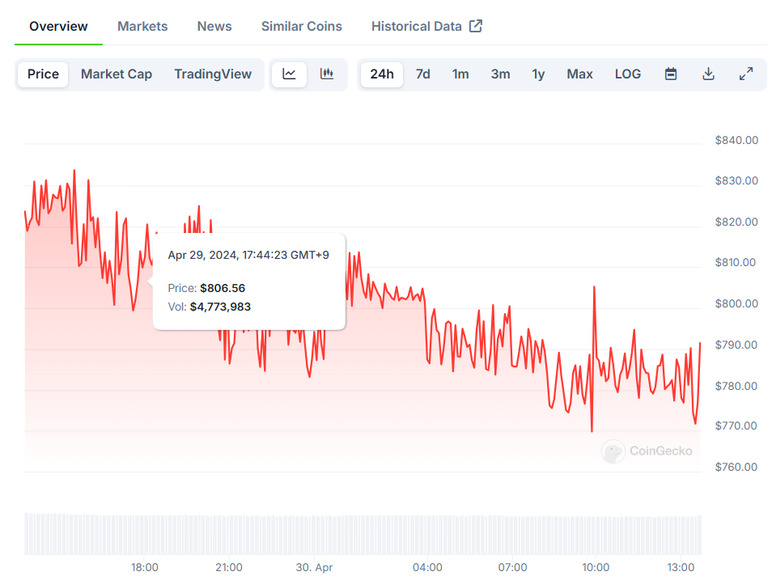Viewport: 772px width, 580px height.
Task: Click the download chart data icon
Action: coord(708,74)
